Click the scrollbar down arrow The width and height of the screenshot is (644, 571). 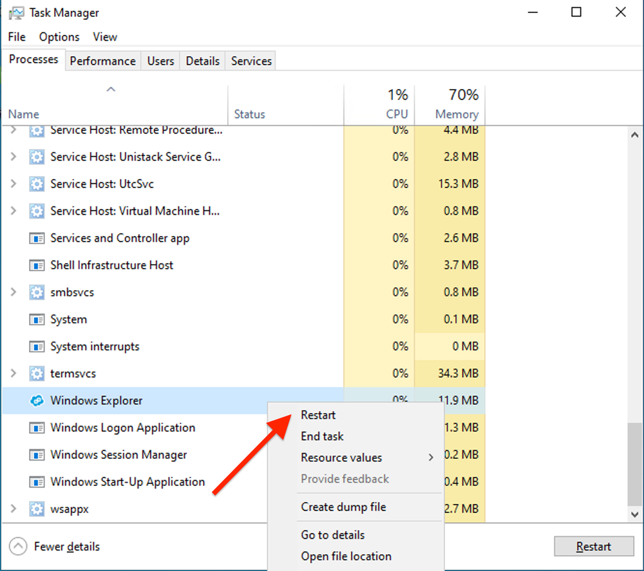click(x=634, y=515)
